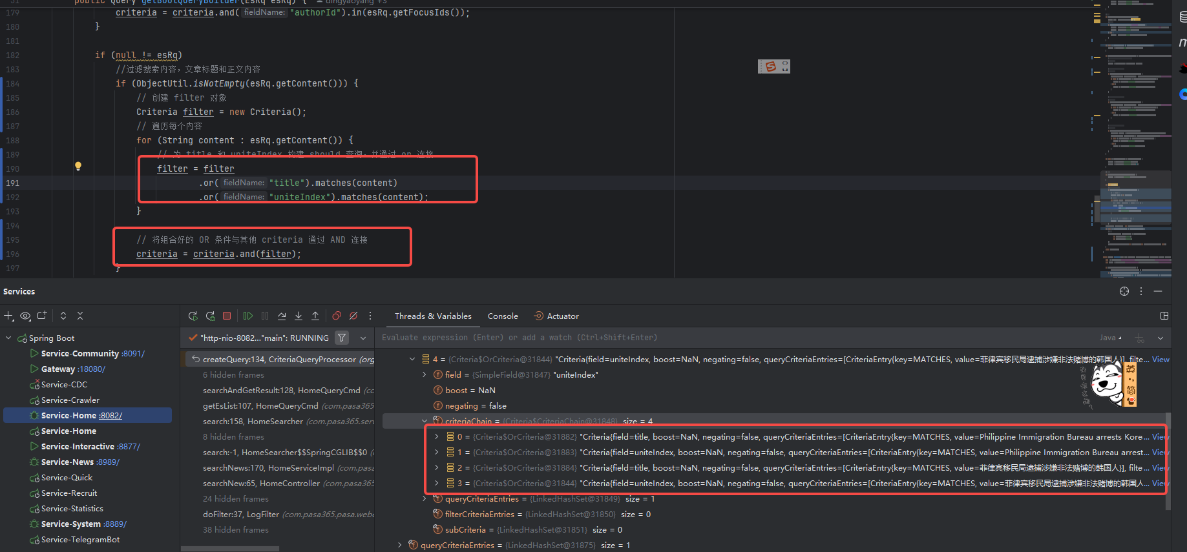The width and height of the screenshot is (1187, 552).
Task: Collapse the Spring Boot services node
Action: pos(8,338)
